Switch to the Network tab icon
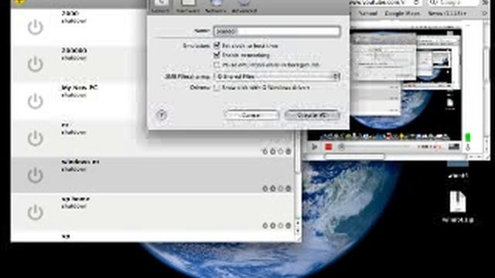The width and height of the screenshot is (495, 278). click(216, 5)
